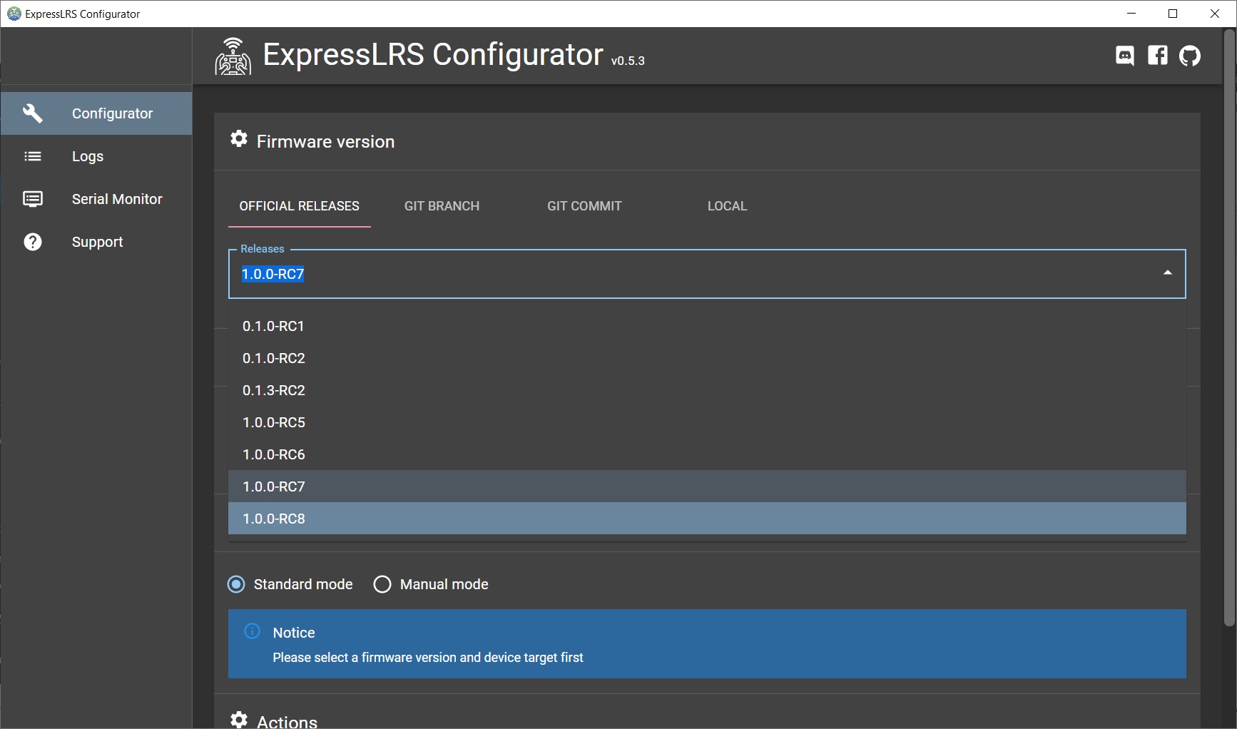This screenshot has width=1237, height=729.
Task: Click the Configurator wrench icon
Action: (x=33, y=113)
